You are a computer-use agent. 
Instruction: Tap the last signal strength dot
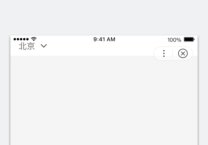click(x=27, y=39)
